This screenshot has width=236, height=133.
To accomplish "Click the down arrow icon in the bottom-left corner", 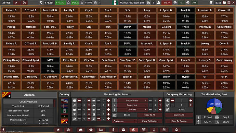I will coord(3,129).
